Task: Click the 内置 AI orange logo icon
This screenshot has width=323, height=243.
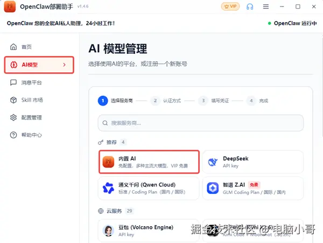Action: point(108,162)
